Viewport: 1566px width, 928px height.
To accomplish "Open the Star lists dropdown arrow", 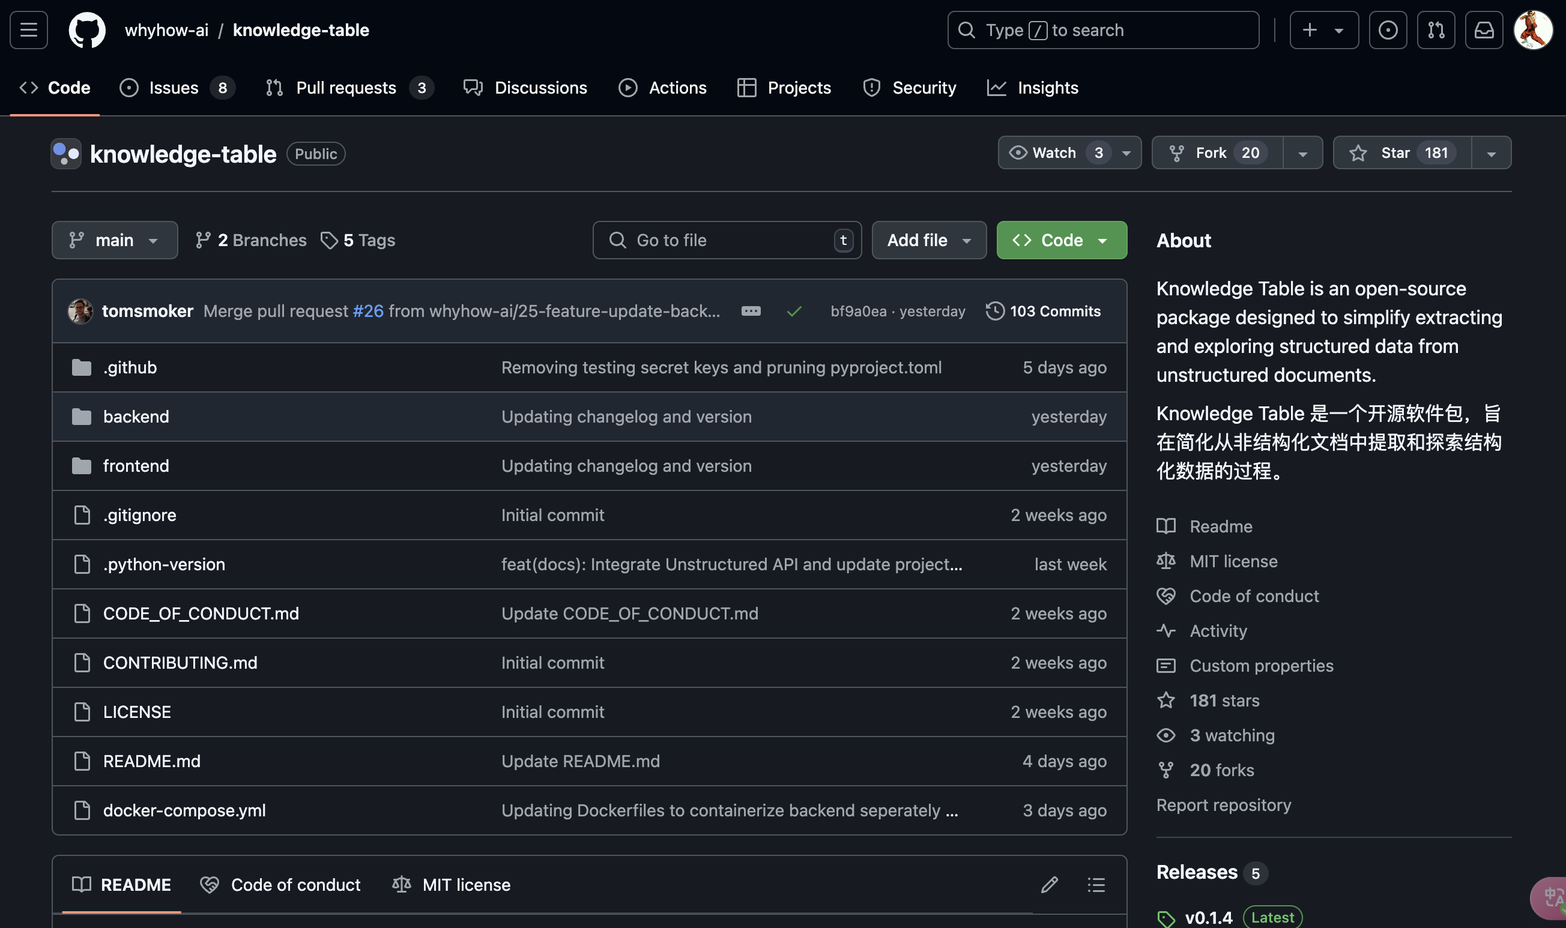I will [1491, 152].
